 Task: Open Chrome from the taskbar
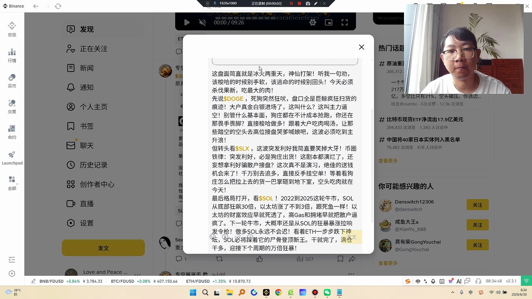coord(278,293)
